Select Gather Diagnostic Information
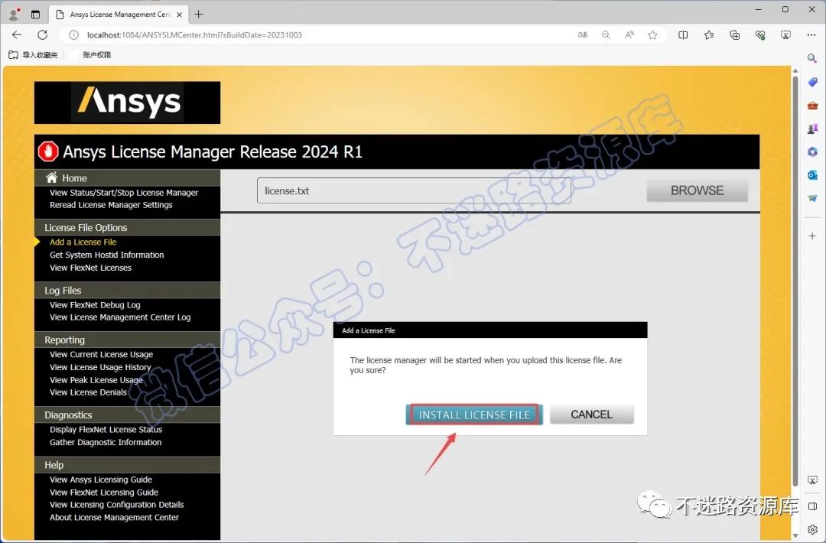 click(106, 442)
